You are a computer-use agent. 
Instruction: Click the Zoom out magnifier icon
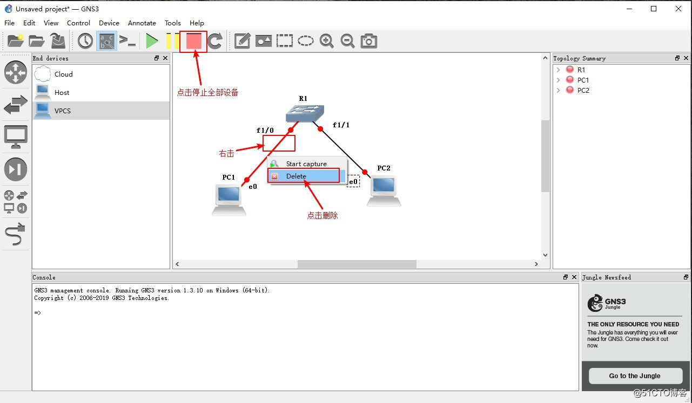(347, 41)
